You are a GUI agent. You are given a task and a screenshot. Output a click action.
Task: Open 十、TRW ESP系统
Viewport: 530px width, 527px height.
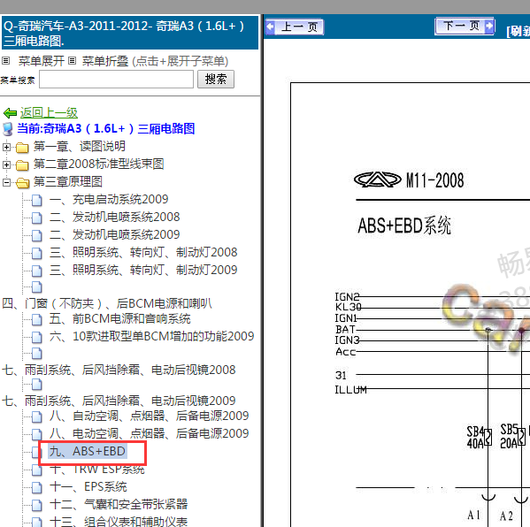click(x=97, y=470)
